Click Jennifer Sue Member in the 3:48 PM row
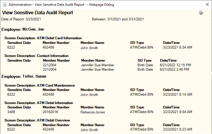212x134 pixels. (x=98, y=69)
